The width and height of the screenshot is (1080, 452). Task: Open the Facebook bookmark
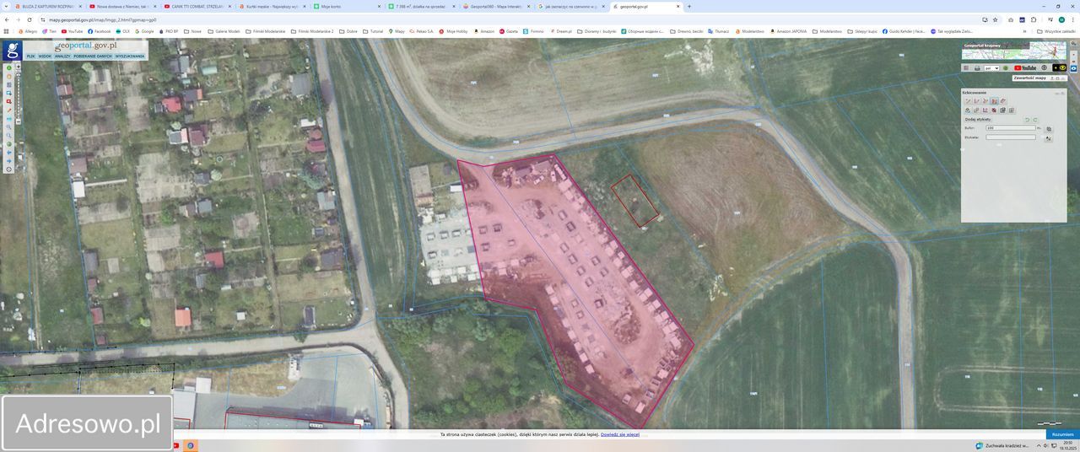[100, 31]
